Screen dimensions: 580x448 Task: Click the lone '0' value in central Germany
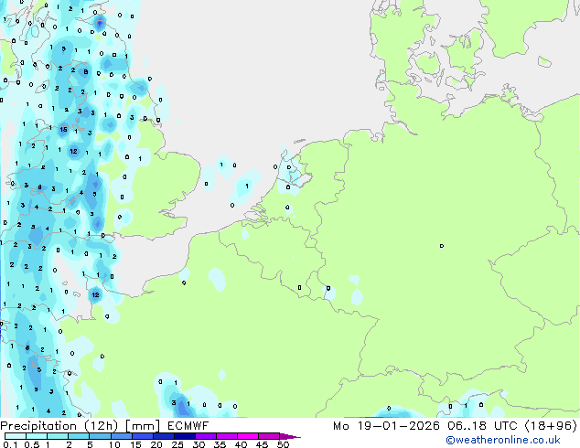(x=442, y=246)
